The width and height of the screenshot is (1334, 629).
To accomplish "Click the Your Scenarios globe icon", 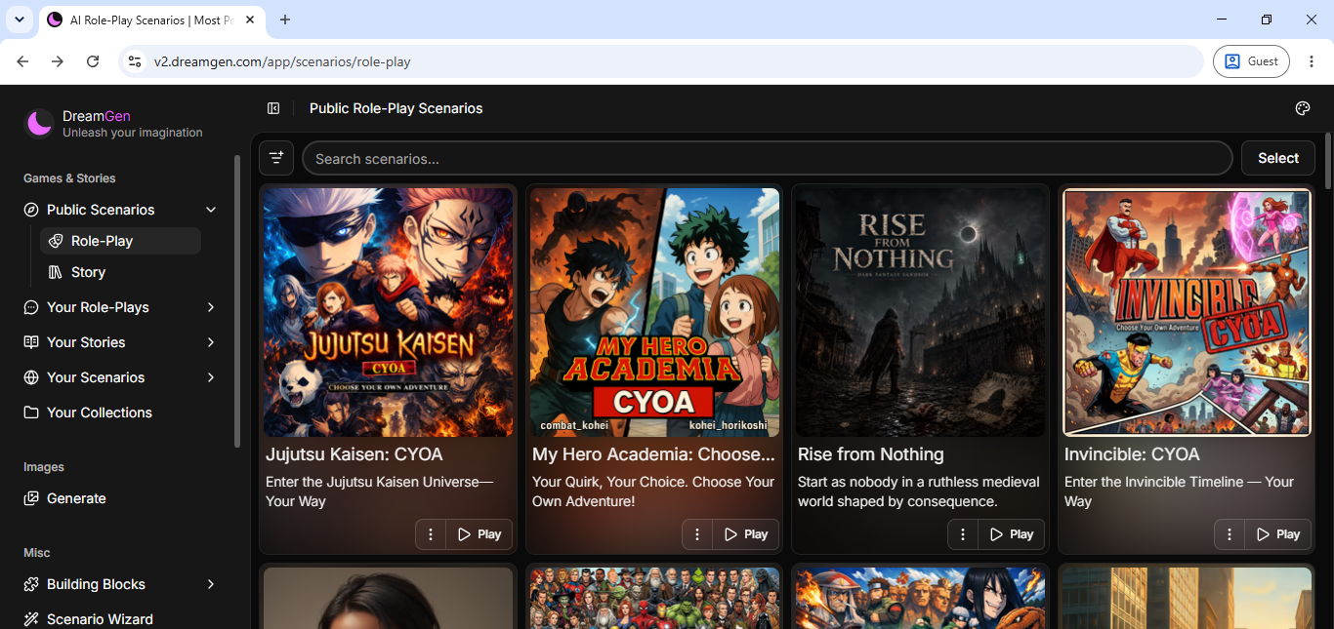I will click(31, 377).
